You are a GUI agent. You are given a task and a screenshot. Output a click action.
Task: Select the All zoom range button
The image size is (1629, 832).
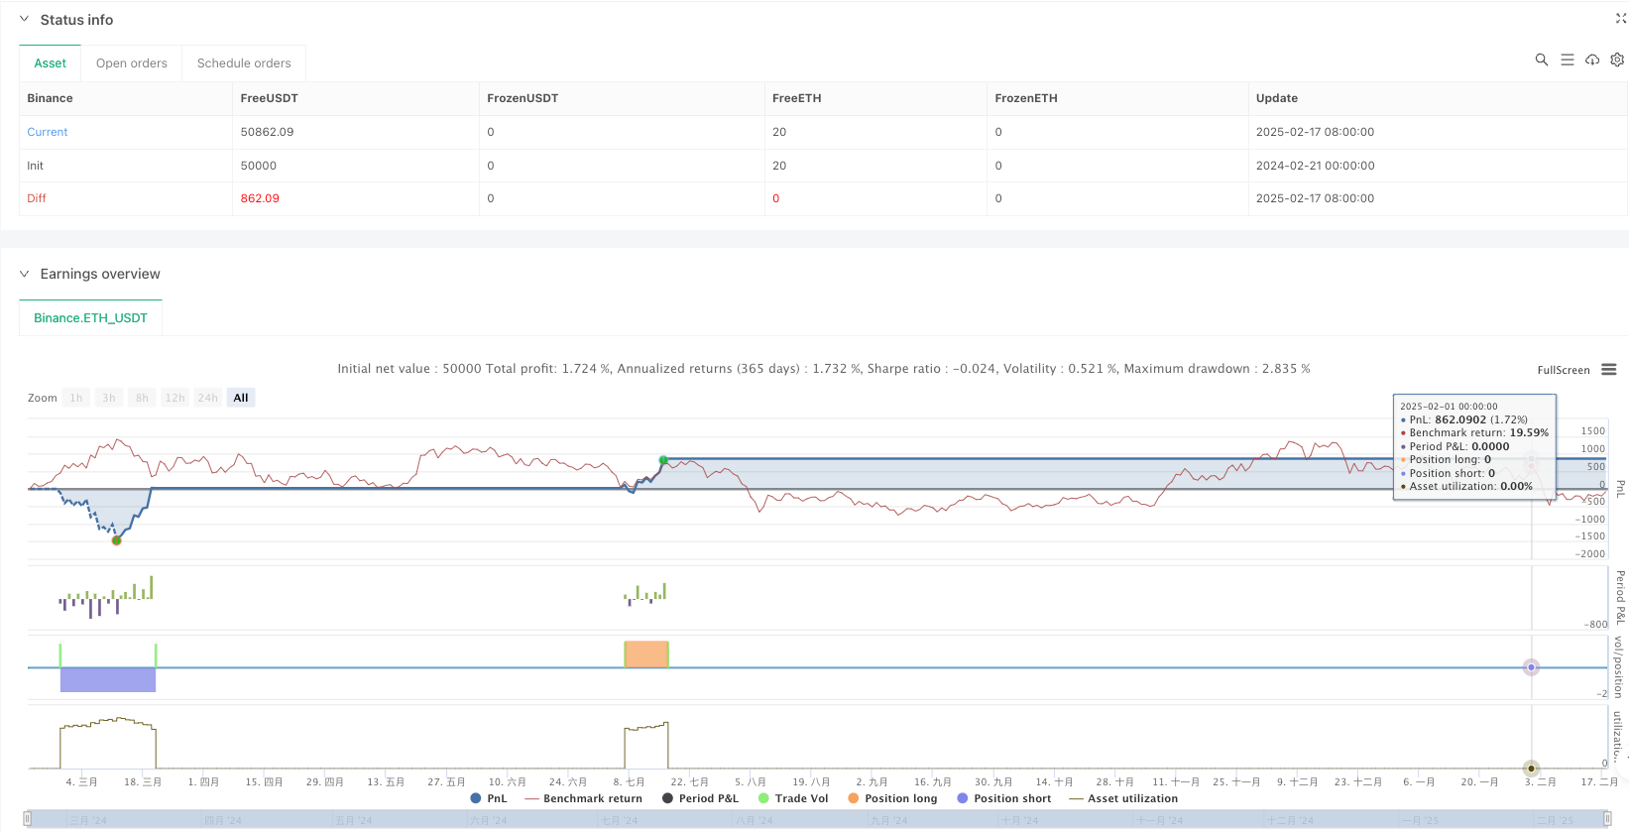(241, 398)
